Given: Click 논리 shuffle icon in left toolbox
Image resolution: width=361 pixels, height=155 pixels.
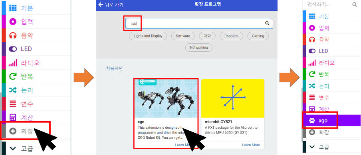Looking at the screenshot, I should pyautogui.click(x=13, y=90).
